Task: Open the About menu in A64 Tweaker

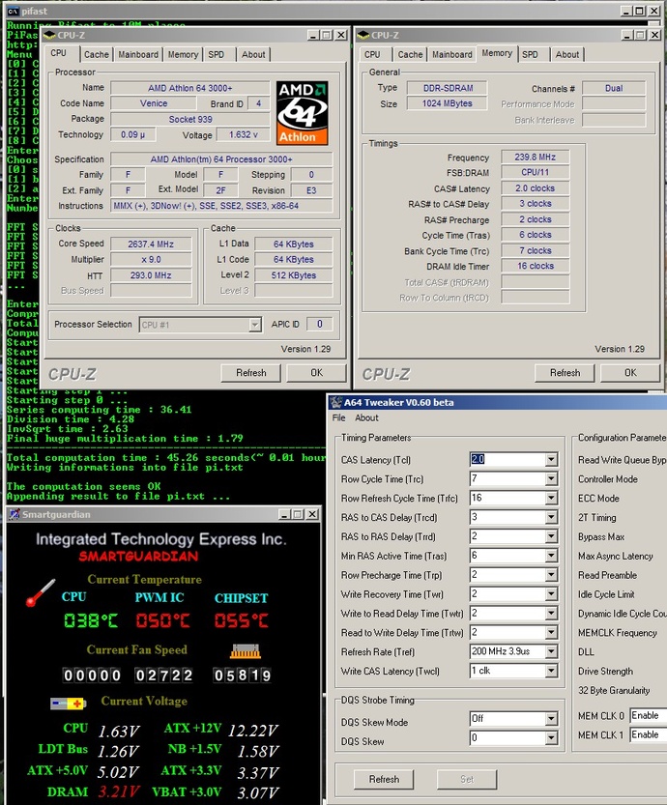Action: coord(366,417)
